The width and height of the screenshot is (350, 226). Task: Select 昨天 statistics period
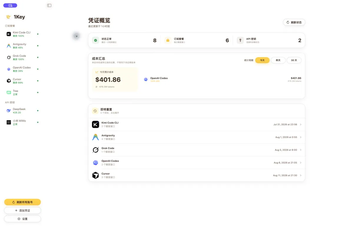[x=278, y=60]
